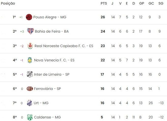Click the Ferroviária AFE crest icon
The image size is (167, 121).
30,89
